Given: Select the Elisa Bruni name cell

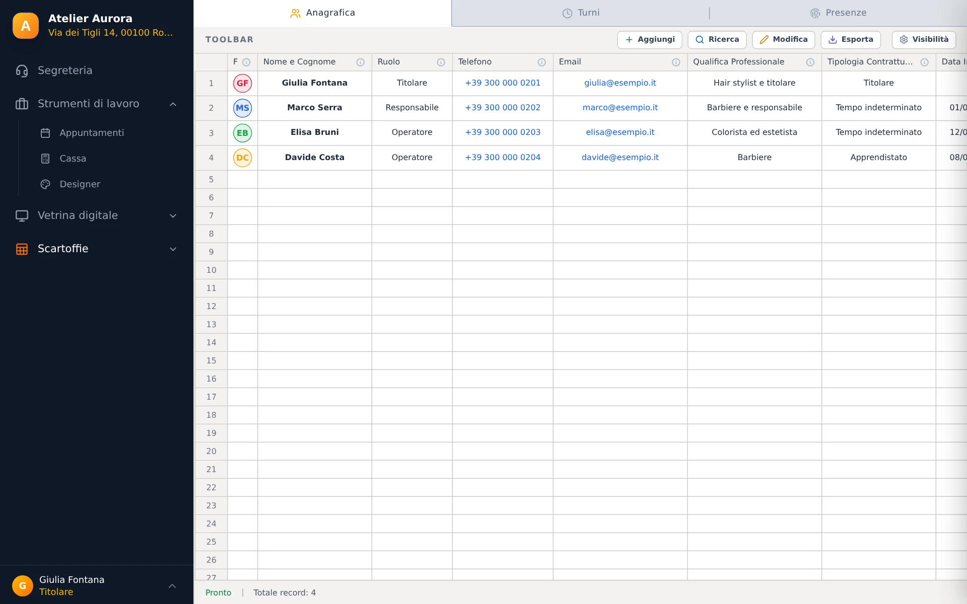Looking at the screenshot, I should click(x=315, y=132).
